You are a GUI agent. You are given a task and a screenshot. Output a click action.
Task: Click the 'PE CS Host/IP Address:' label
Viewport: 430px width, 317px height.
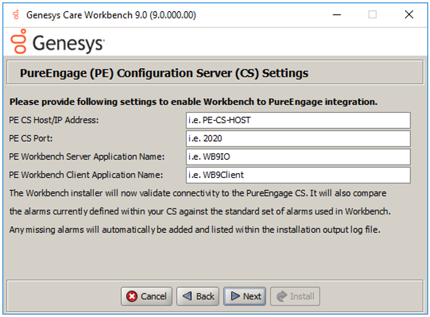click(x=54, y=120)
